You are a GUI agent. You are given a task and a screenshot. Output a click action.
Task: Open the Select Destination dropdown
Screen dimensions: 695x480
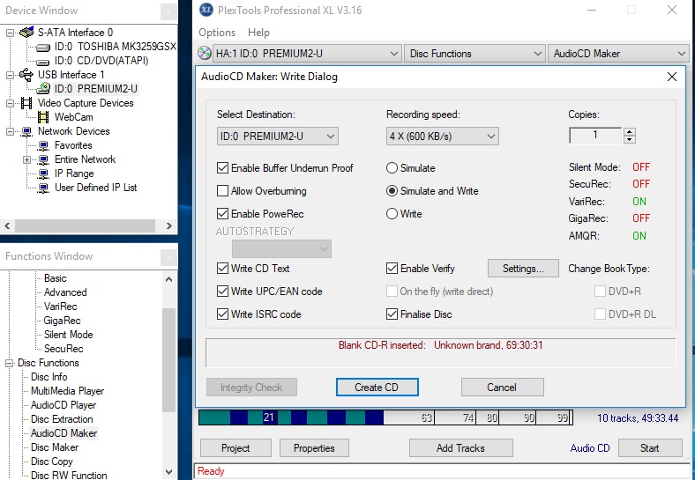click(x=278, y=136)
